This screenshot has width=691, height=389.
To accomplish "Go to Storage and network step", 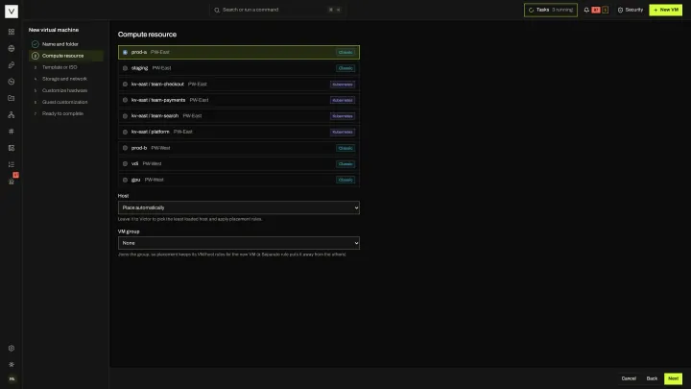I will (x=66, y=79).
